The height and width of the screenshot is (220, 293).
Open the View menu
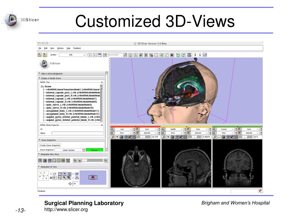point(52,48)
